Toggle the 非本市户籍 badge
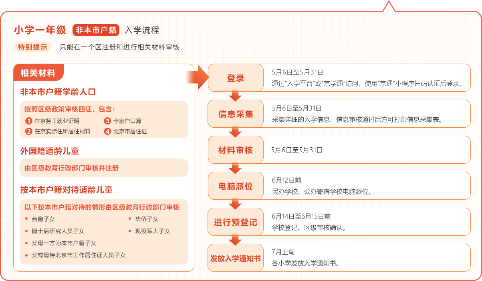 tap(96, 29)
